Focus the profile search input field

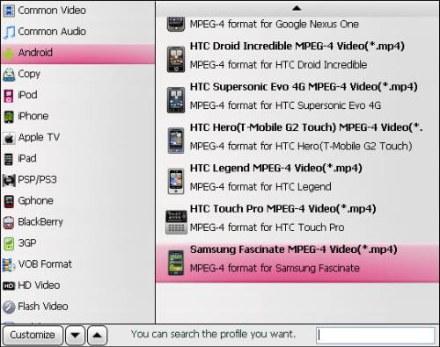click(376, 335)
